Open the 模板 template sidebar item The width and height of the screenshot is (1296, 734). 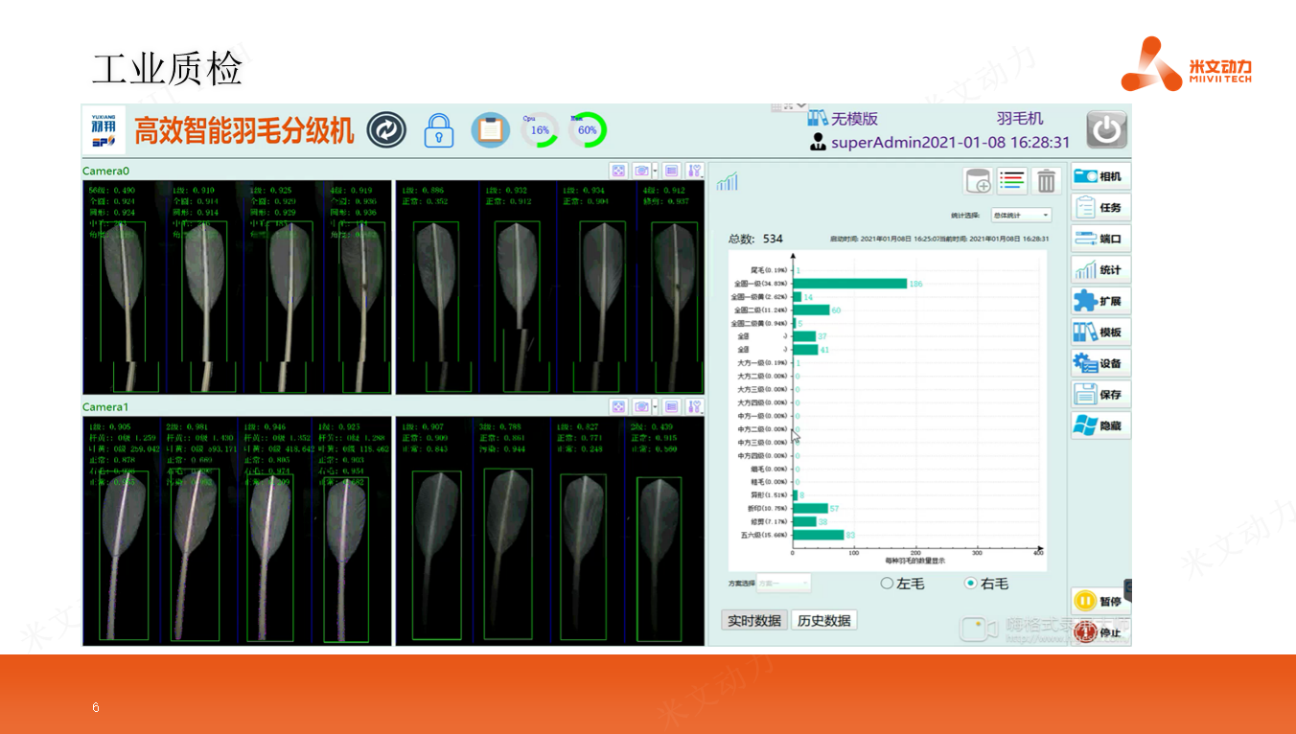pyautogui.click(x=1100, y=332)
